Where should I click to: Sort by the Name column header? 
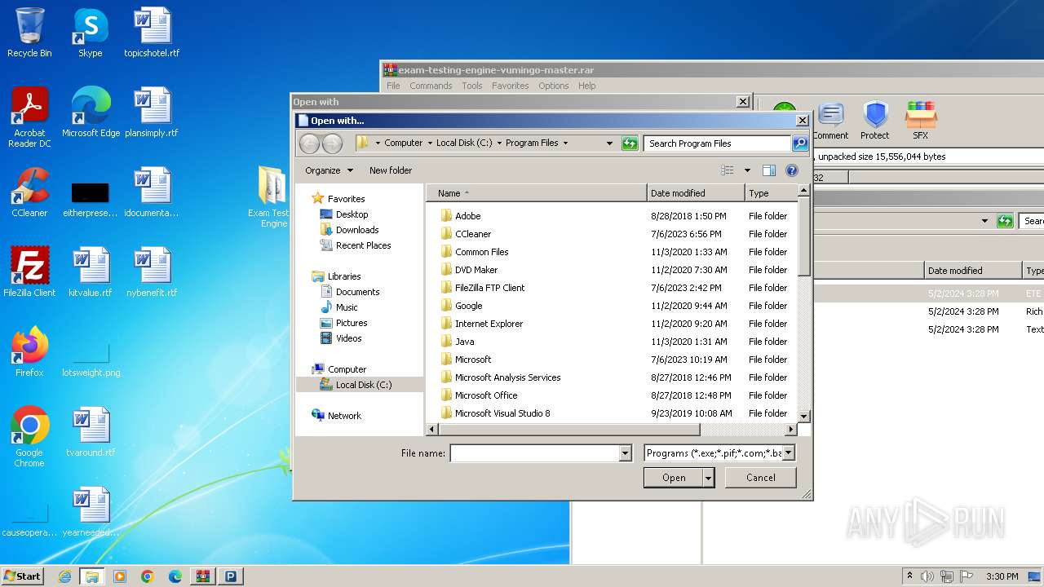pyautogui.click(x=537, y=193)
